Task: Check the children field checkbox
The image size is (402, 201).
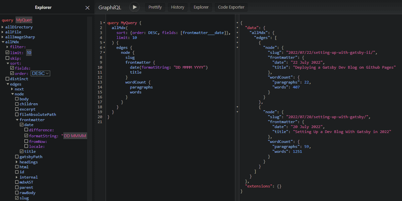Action: (x=17, y=104)
